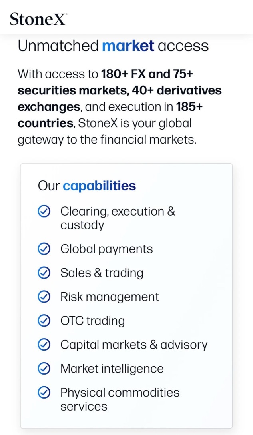This screenshot has height=435, width=253.
Task: Click checkmark icon next to Global payments
Action: point(44,249)
